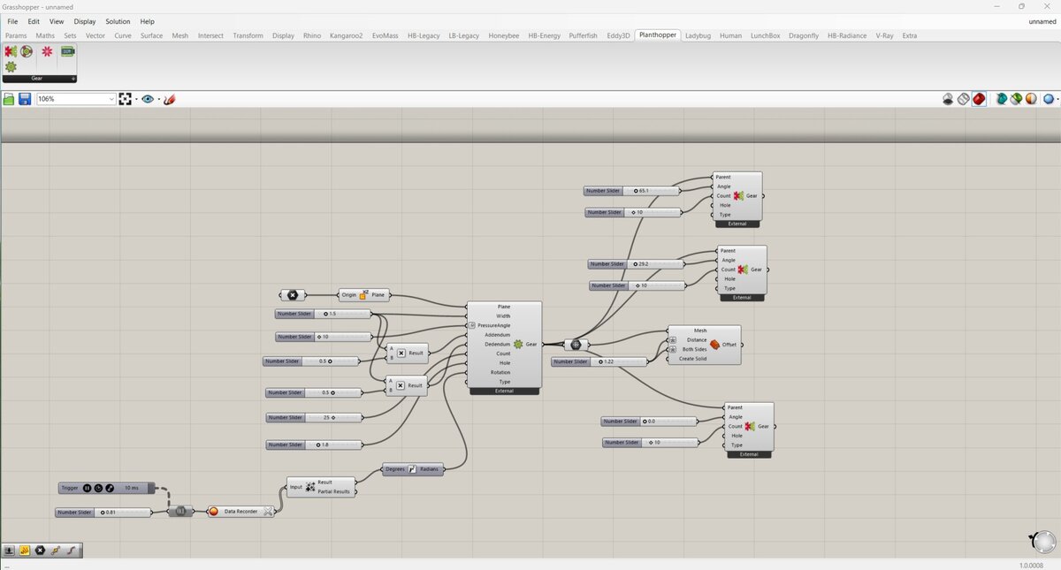1061x570 pixels.
Task: Save document with blue floppy icon
Action: [25, 99]
